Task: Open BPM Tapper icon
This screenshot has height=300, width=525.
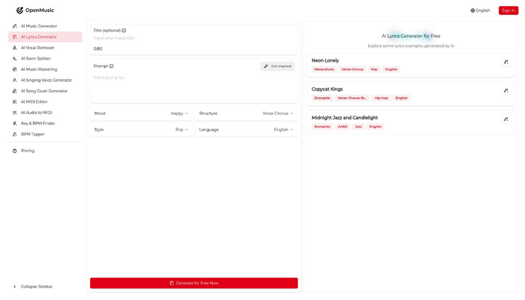Action: click(14, 135)
